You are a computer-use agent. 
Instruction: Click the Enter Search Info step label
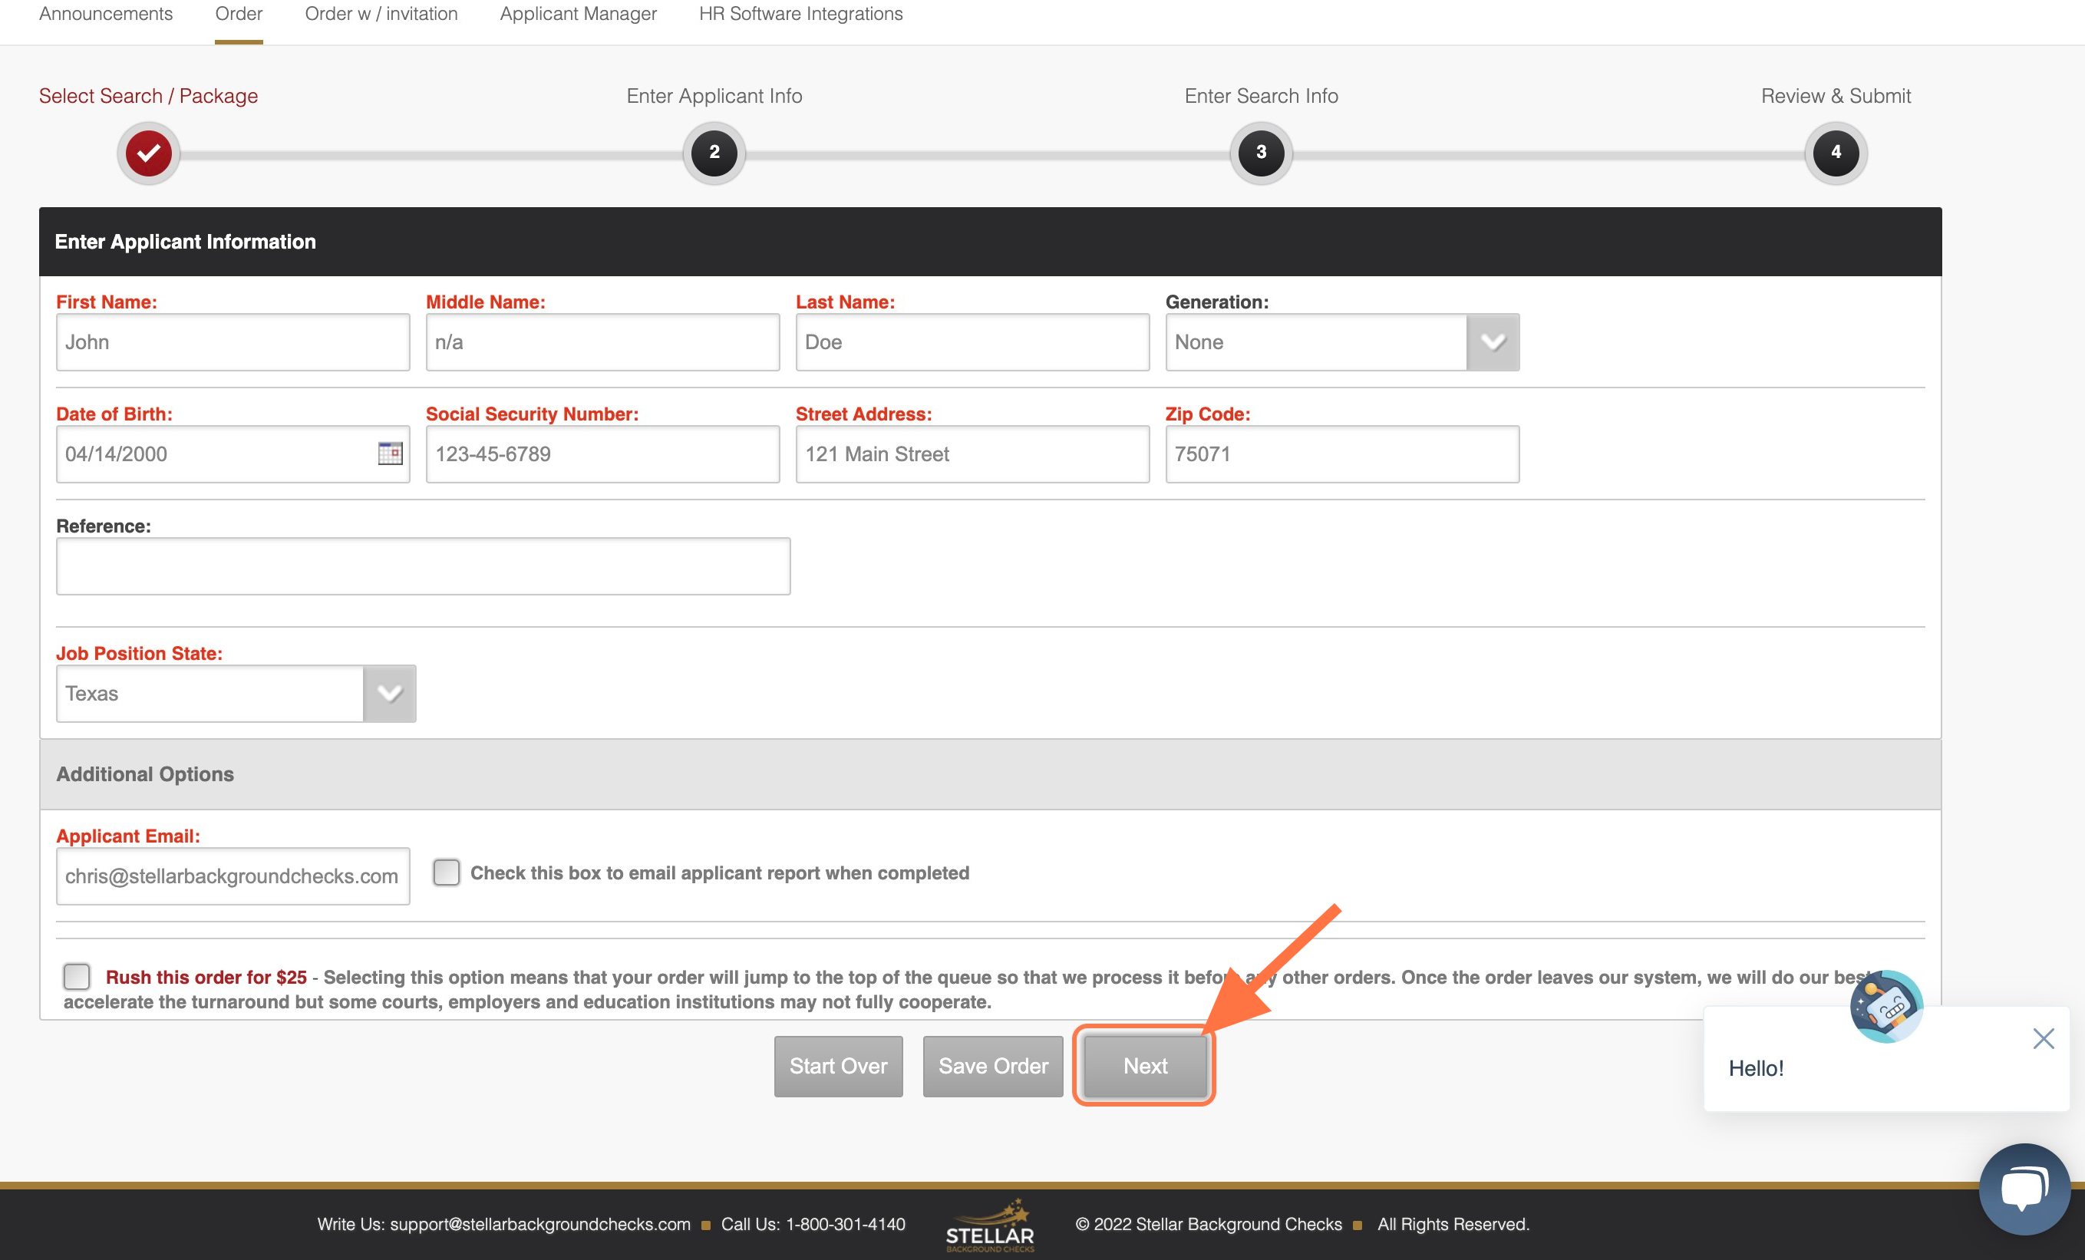pos(1261,96)
